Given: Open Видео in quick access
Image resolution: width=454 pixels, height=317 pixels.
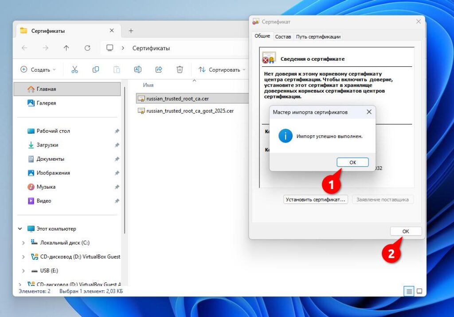Looking at the screenshot, I should [67, 201].
